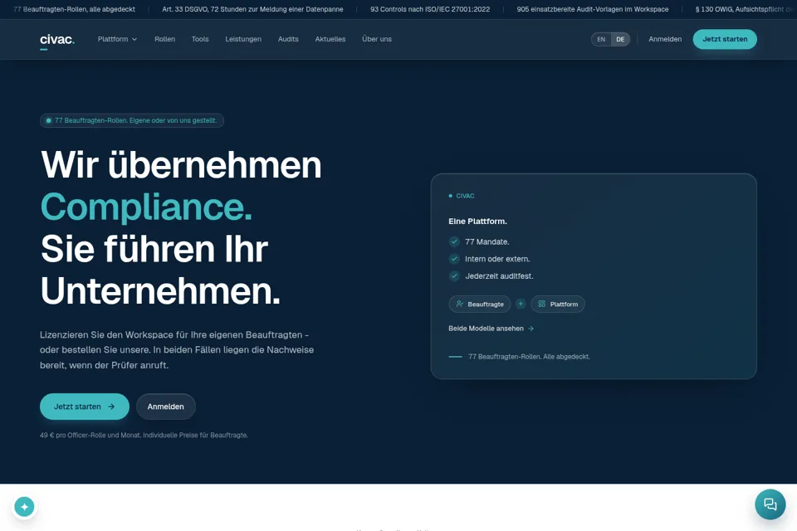Click the arrow after Beide Modelle ansehen
The width and height of the screenshot is (797, 531).
531,329
